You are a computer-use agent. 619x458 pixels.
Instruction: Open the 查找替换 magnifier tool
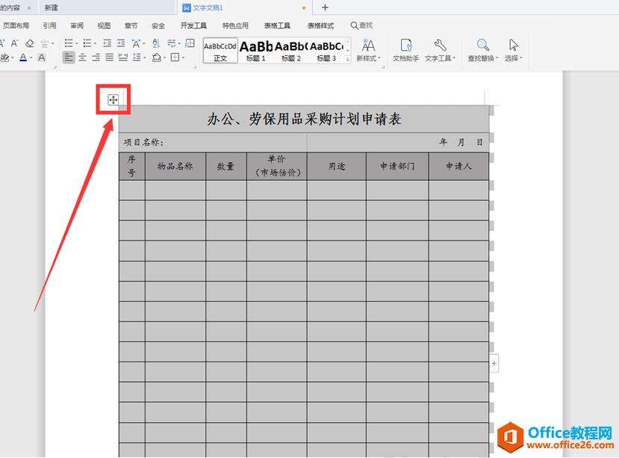(483, 50)
